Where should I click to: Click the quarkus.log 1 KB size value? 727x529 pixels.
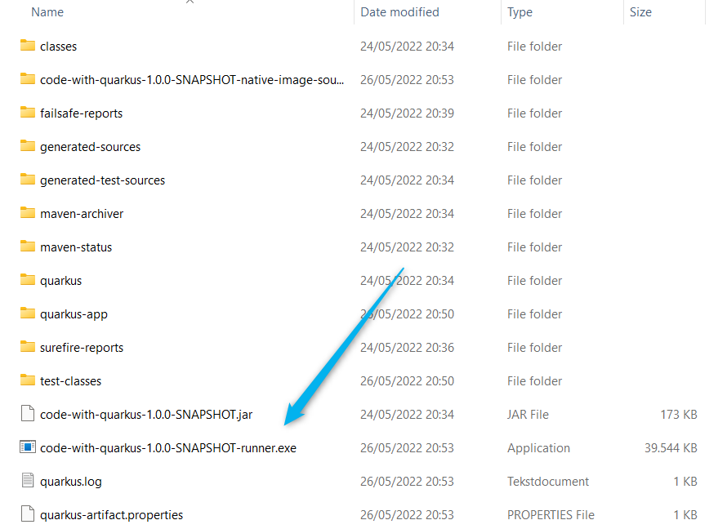(x=685, y=482)
